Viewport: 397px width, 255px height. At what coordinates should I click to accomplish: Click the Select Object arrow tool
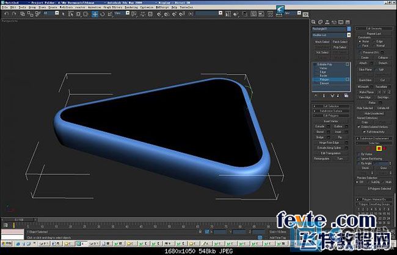point(64,14)
